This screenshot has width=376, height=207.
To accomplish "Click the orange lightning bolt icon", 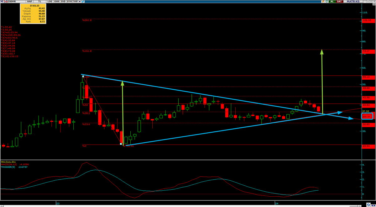I will [323, 2].
